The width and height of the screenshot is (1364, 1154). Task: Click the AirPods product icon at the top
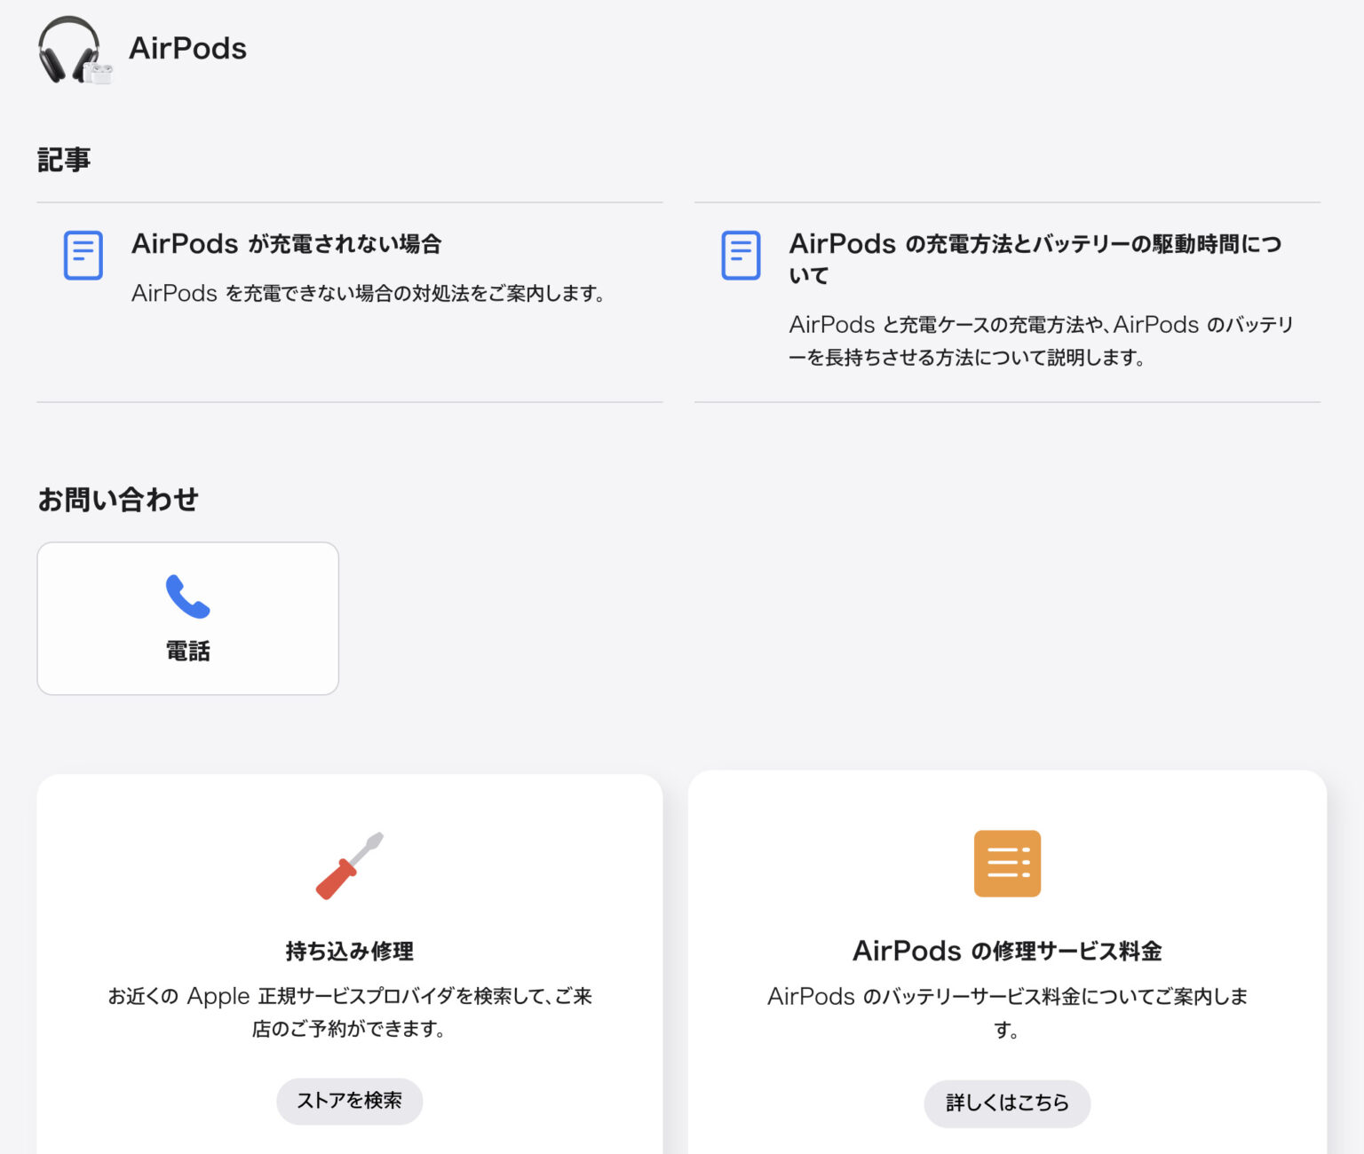click(75, 51)
